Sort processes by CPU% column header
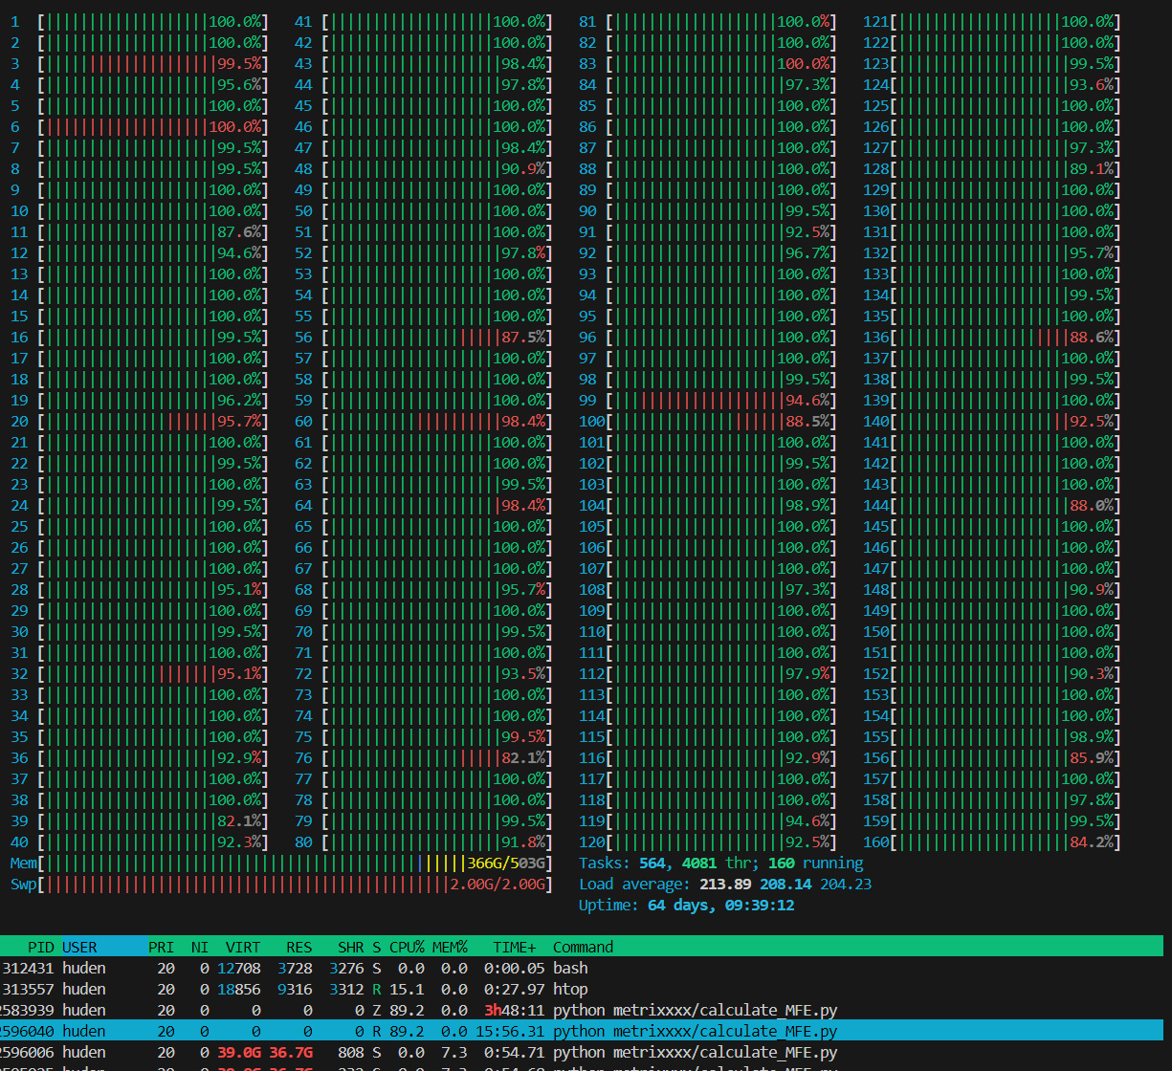The width and height of the screenshot is (1172, 1071). point(406,947)
